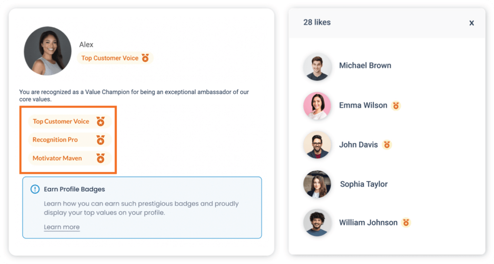Image resolution: width=494 pixels, height=264 pixels.
Task: Click Sophia Taylor's profile photo
Action: point(317,184)
